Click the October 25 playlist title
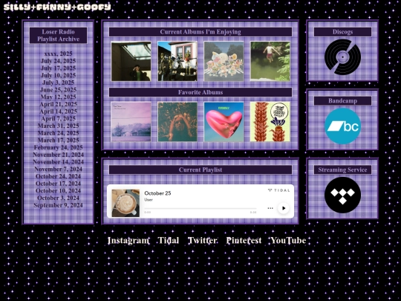 point(157,193)
